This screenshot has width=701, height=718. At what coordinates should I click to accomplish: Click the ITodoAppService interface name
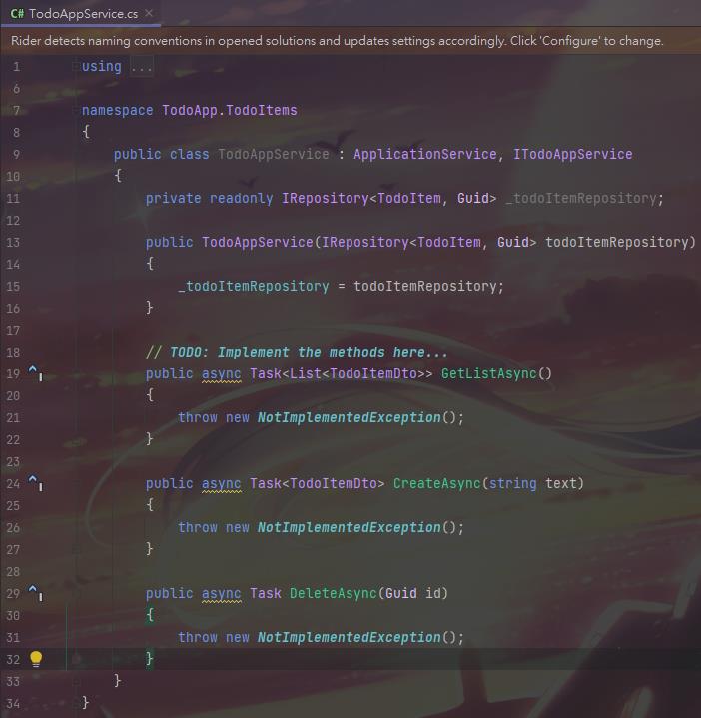572,154
